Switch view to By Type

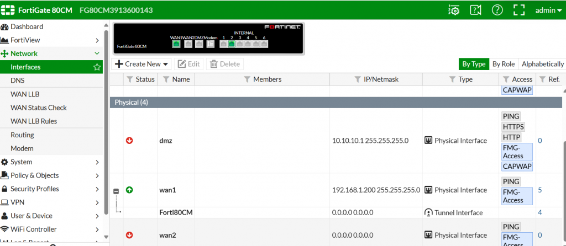pyautogui.click(x=474, y=64)
